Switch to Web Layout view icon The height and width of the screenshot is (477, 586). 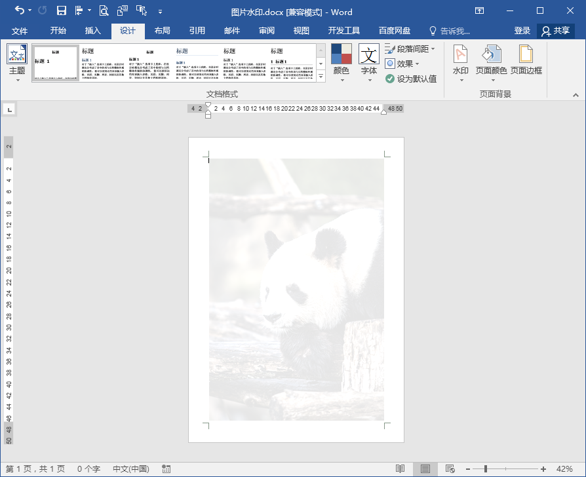(450, 468)
